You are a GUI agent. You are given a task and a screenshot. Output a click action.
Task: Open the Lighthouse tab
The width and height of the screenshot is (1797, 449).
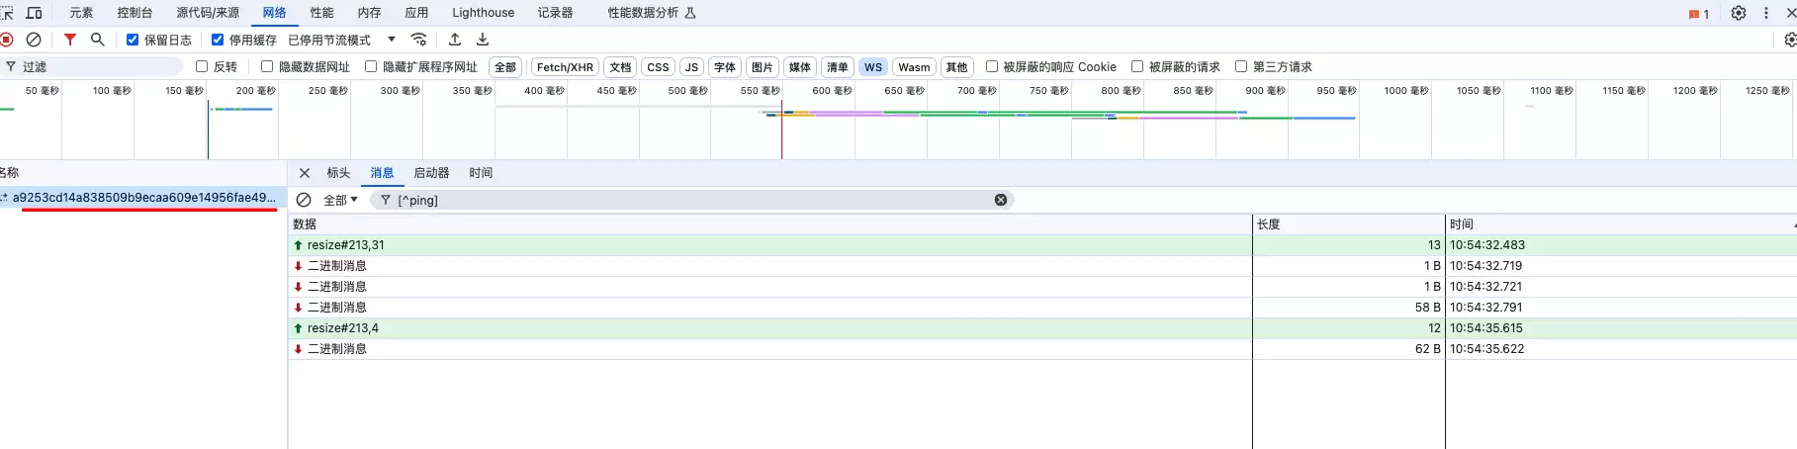(483, 13)
